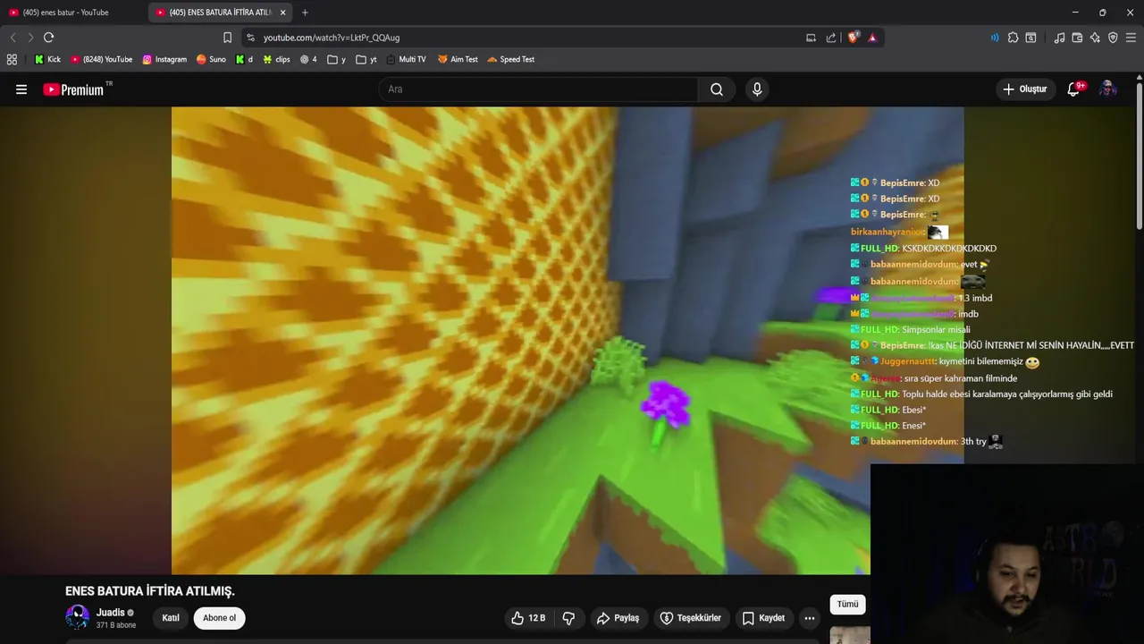Open Instagram bookmark
The width and height of the screenshot is (1144, 644).
164,59
